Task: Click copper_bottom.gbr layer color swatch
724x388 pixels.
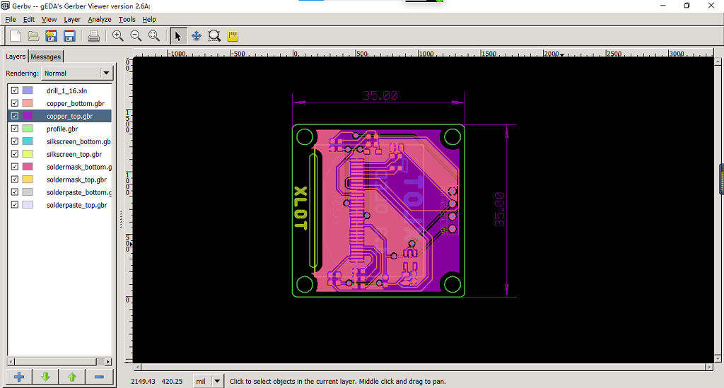Action: click(28, 103)
